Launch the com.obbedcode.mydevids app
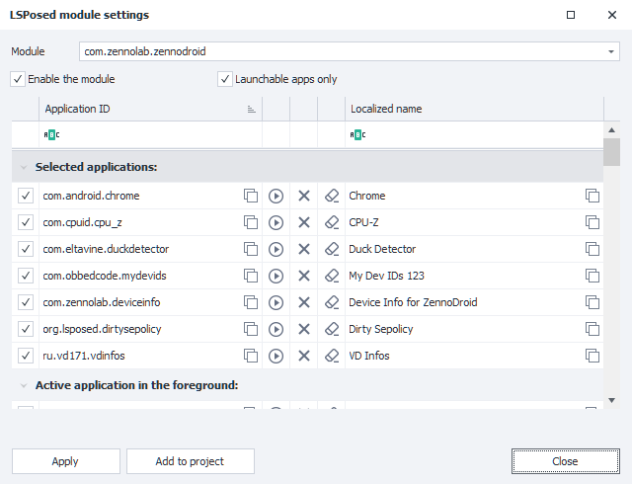Screen dimensions: 632x484 tap(276, 276)
